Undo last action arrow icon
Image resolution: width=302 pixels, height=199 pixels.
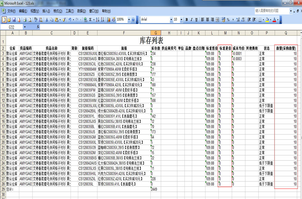(x=70, y=20)
